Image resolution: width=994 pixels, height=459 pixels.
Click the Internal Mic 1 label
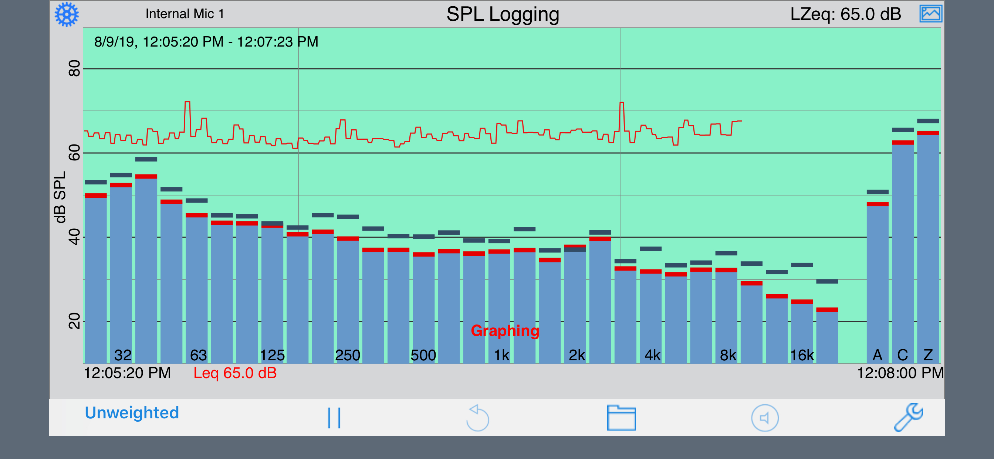click(x=185, y=14)
